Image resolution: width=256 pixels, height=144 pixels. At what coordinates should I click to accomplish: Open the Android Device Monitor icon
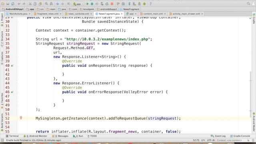[x=144, y=4]
